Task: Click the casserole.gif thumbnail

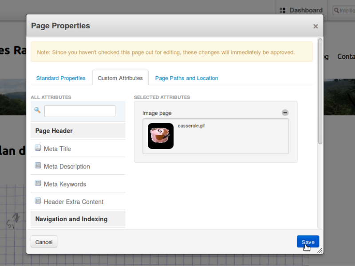Action: point(161,136)
